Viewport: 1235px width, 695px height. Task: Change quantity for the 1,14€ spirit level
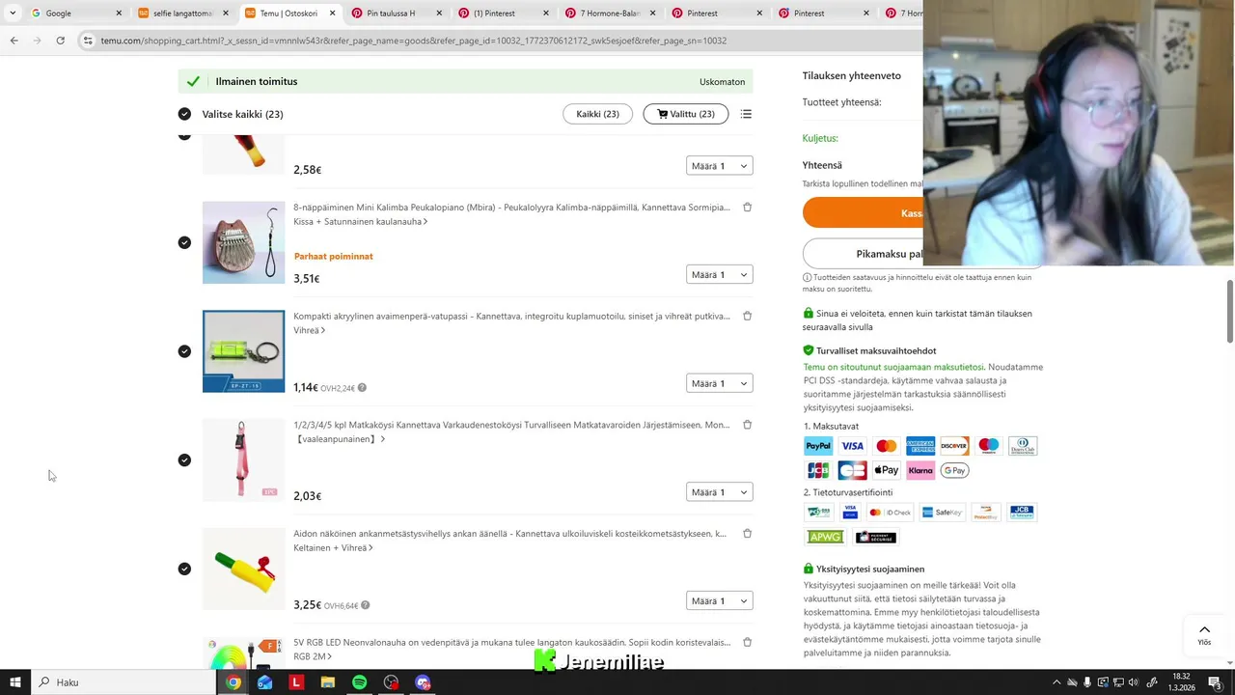tap(719, 383)
